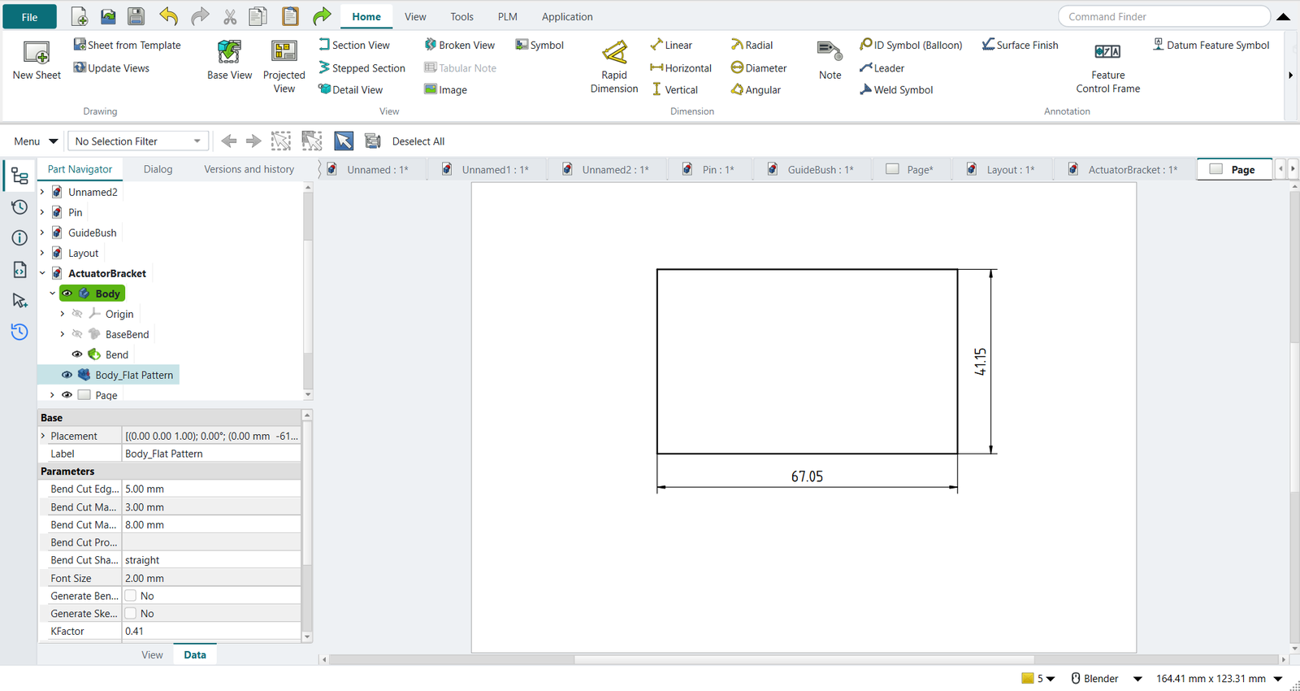Switch to View tab below properties
The width and height of the screenshot is (1300, 691).
(152, 655)
